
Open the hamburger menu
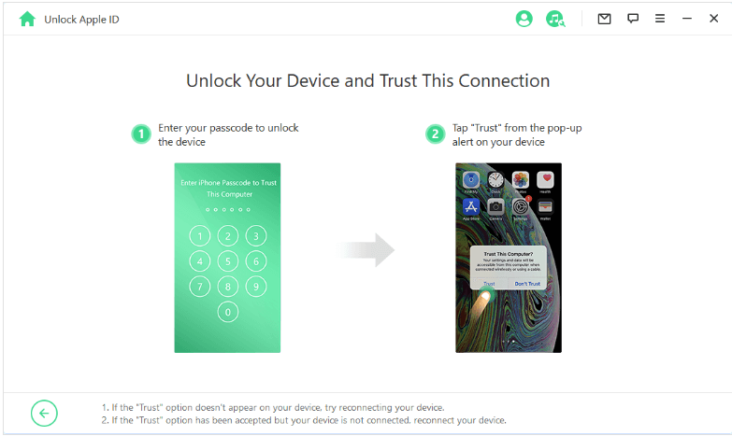point(660,19)
